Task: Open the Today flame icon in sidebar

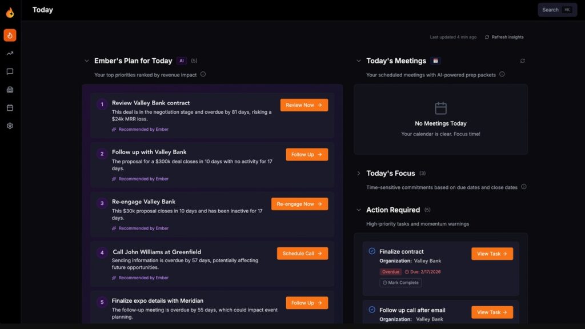Action: pyautogui.click(x=10, y=35)
